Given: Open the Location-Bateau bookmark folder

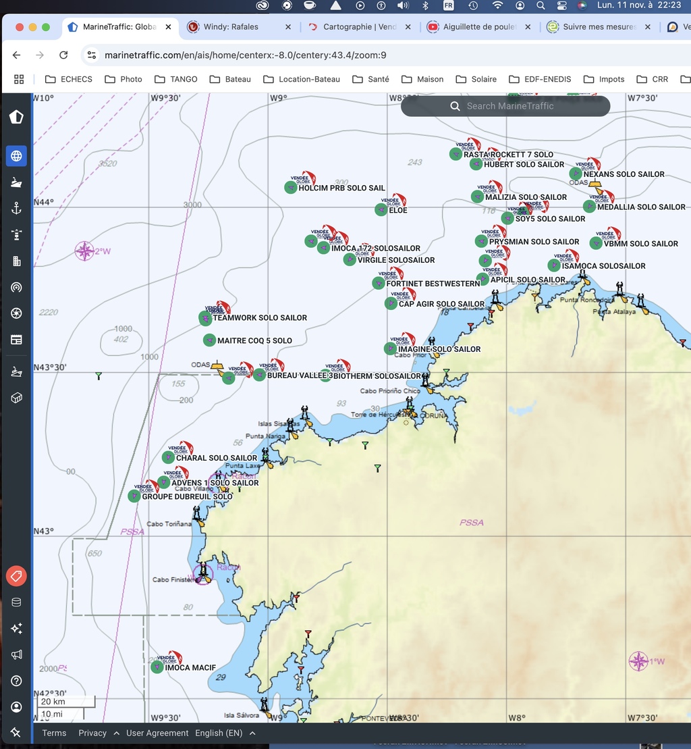Looking at the screenshot, I should point(302,79).
